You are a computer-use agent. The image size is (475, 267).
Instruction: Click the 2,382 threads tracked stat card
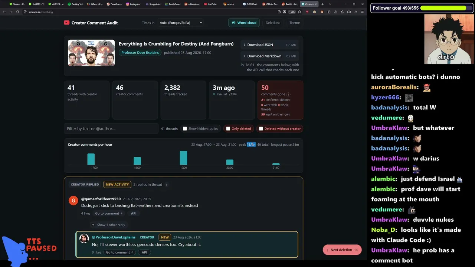point(183,100)
